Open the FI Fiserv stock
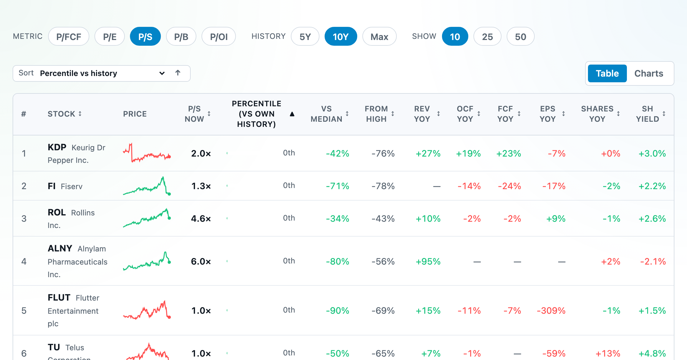687x360 pixels. point(65,186)
